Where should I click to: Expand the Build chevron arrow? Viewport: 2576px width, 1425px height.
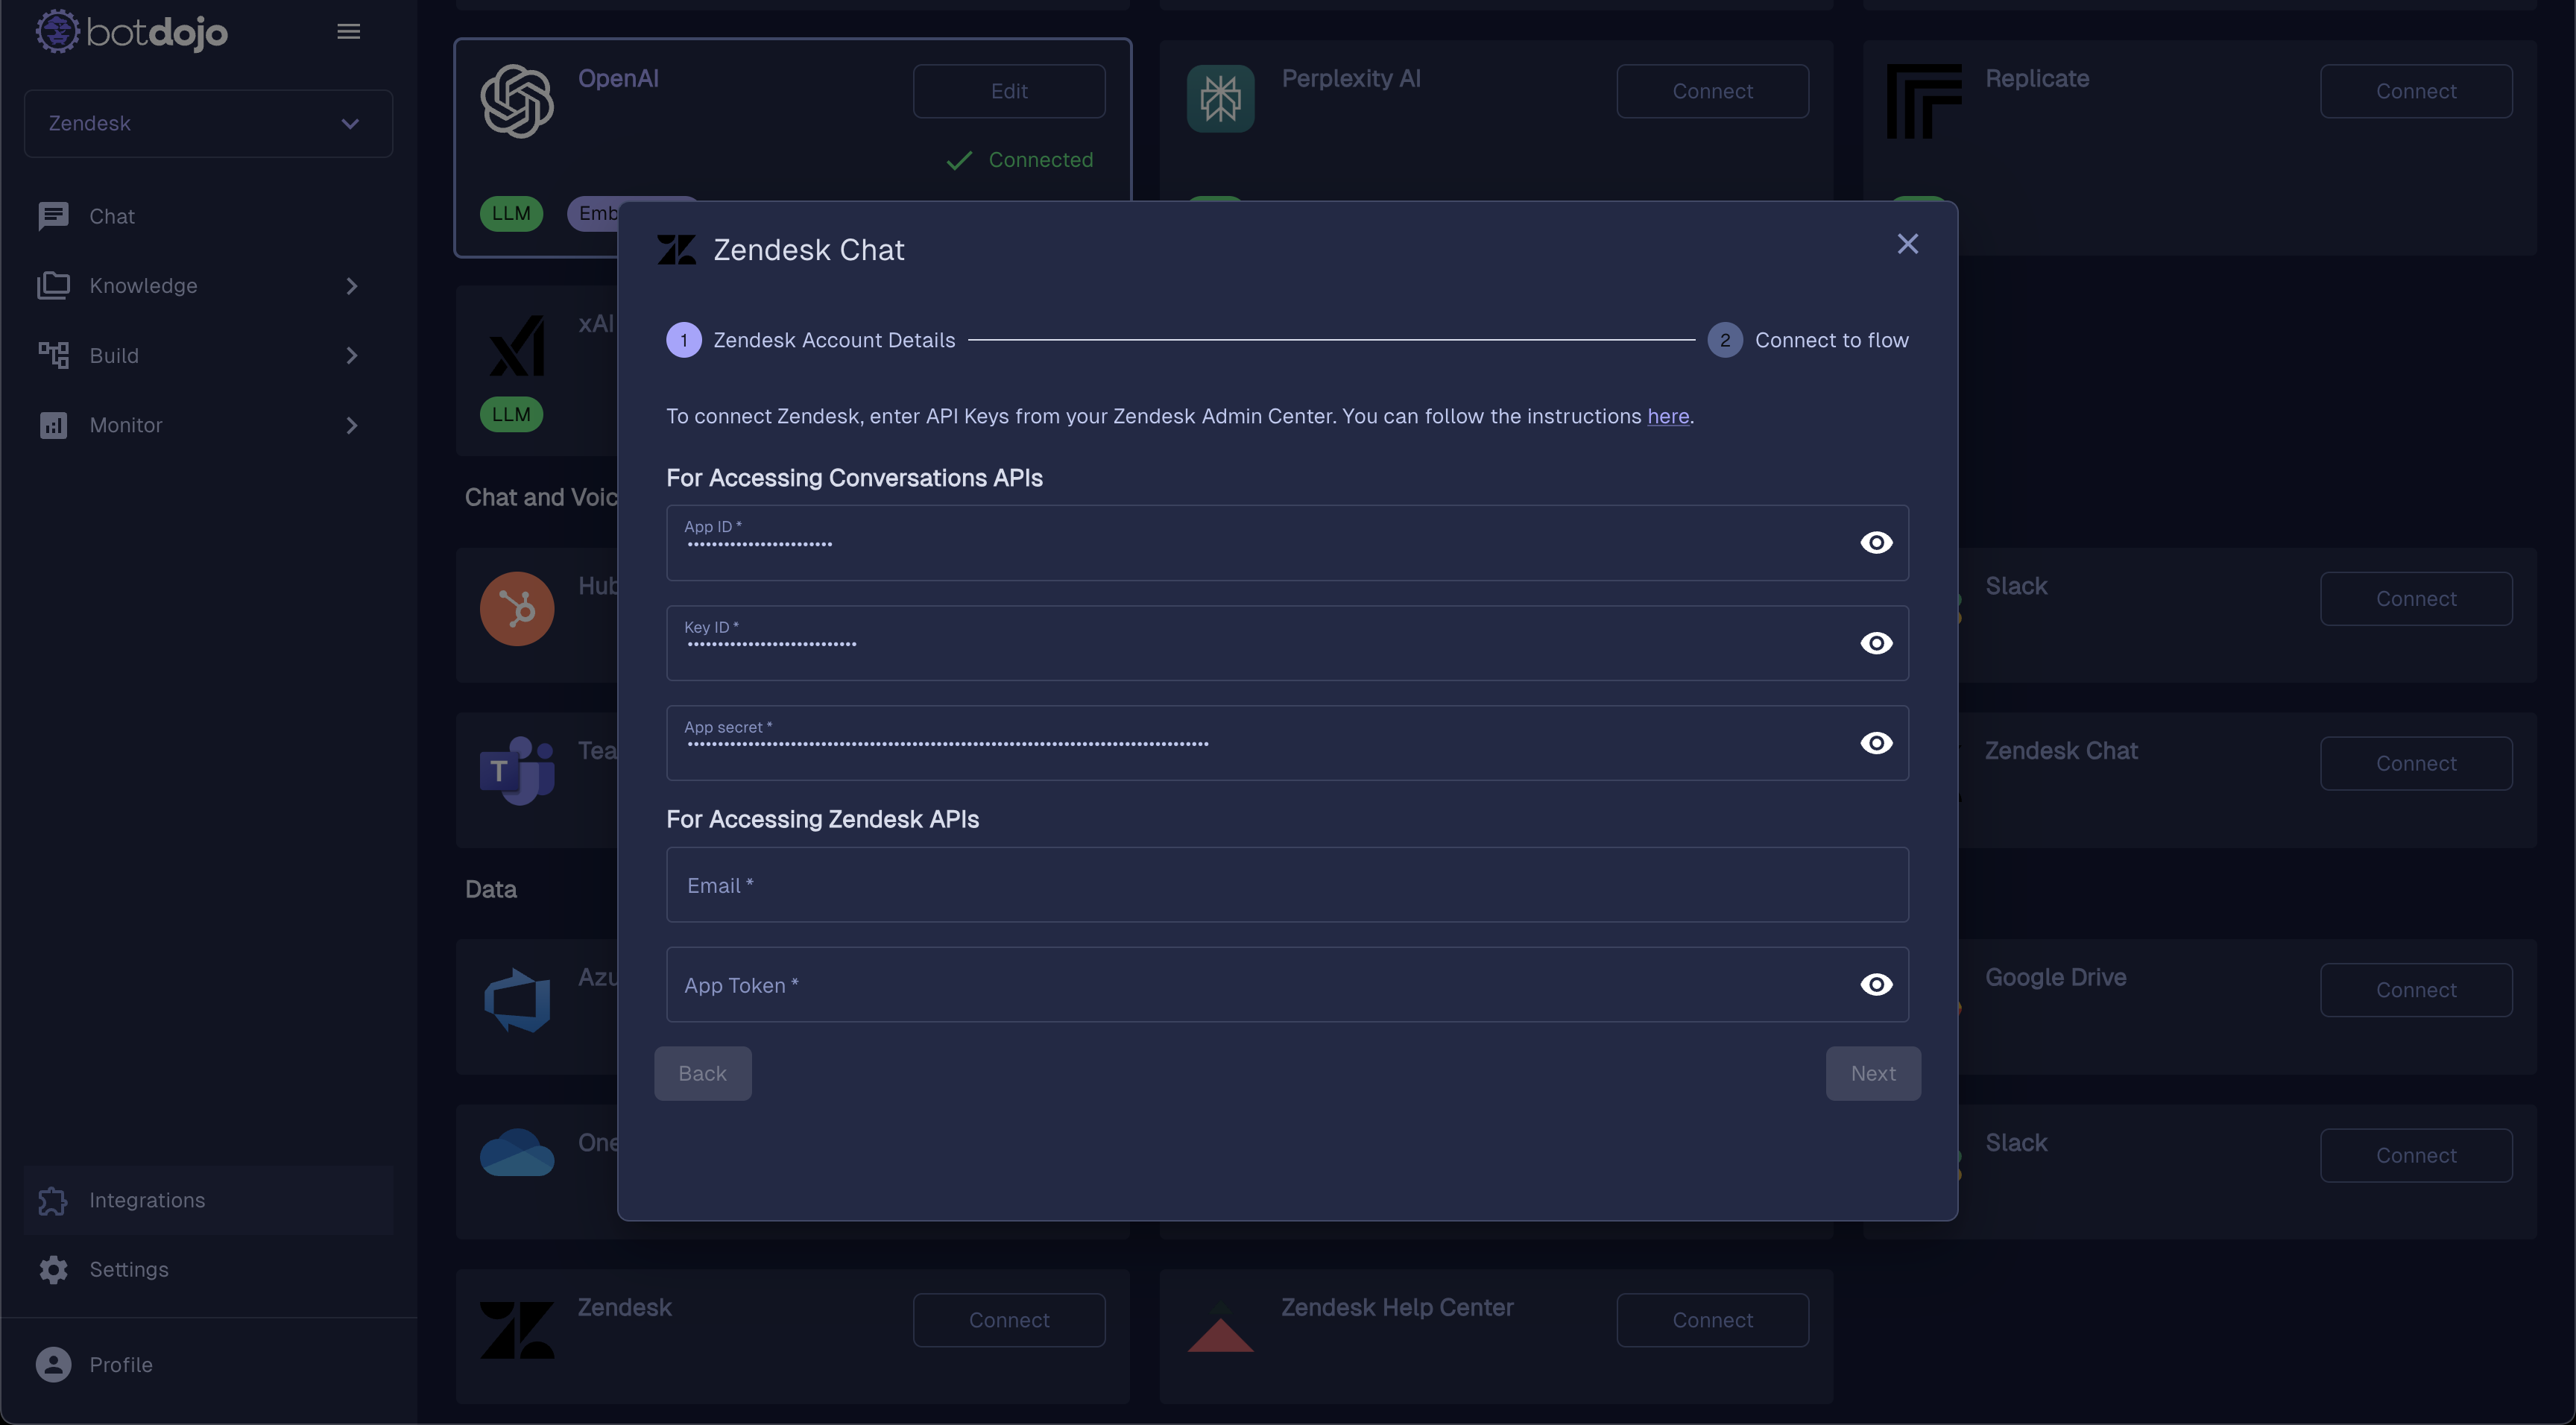351,356
